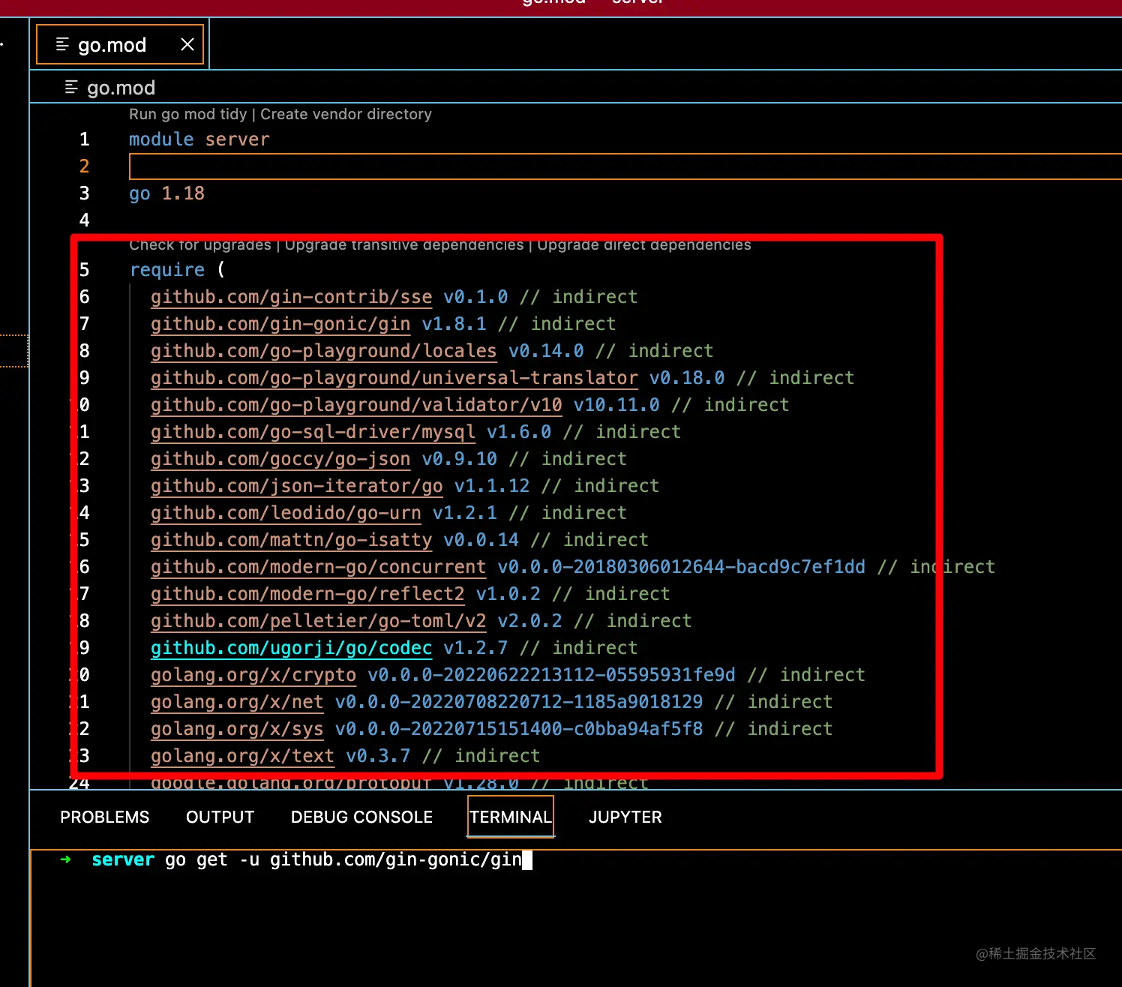The height and width of the screenshot is (987, 1122).
Task: Click version v0.3.7 of x/text
Action: tap(378, 756)
